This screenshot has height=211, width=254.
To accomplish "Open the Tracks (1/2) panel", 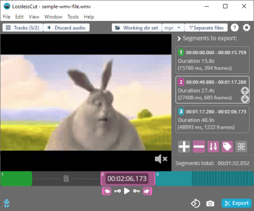I will [x=23, y=28].
